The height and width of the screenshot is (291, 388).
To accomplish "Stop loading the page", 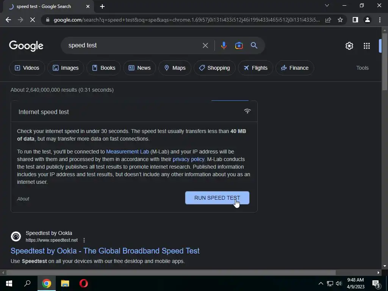I will pyautogui.click(x=33, y=20).
